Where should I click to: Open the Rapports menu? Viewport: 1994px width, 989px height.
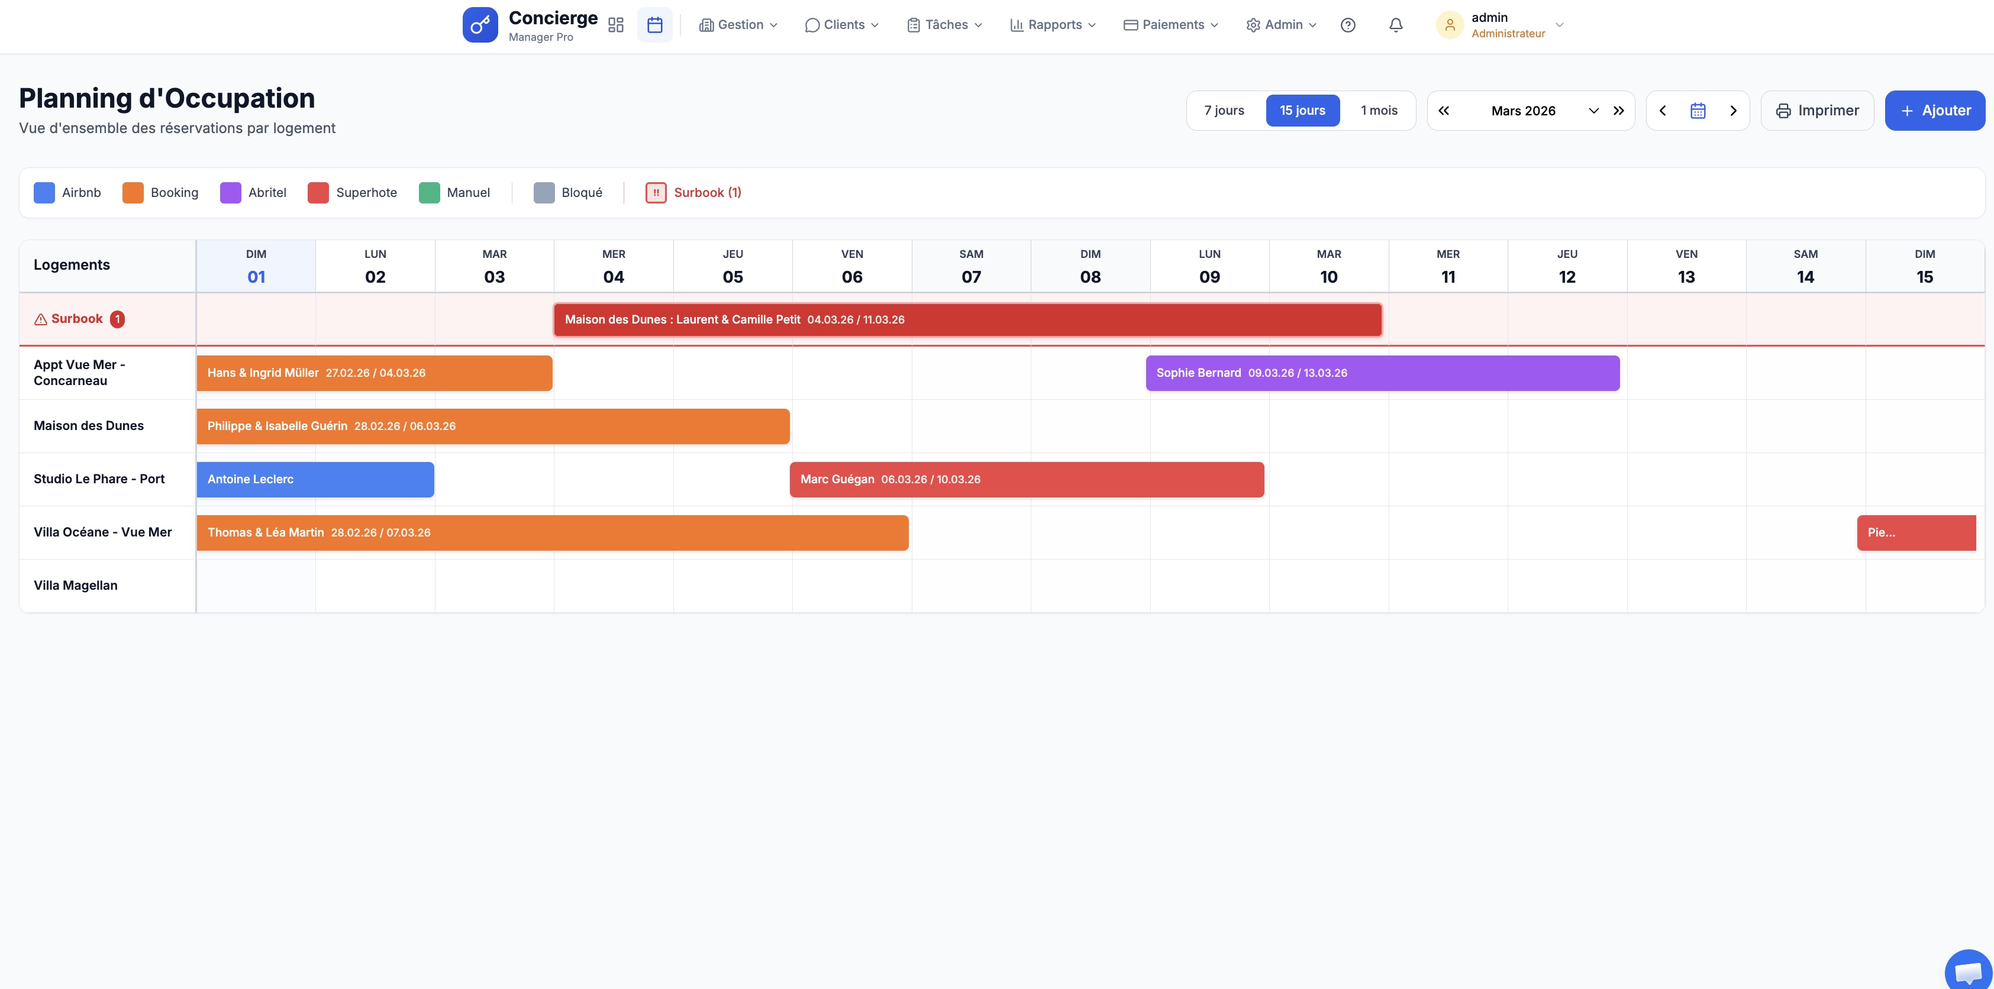1053,25
